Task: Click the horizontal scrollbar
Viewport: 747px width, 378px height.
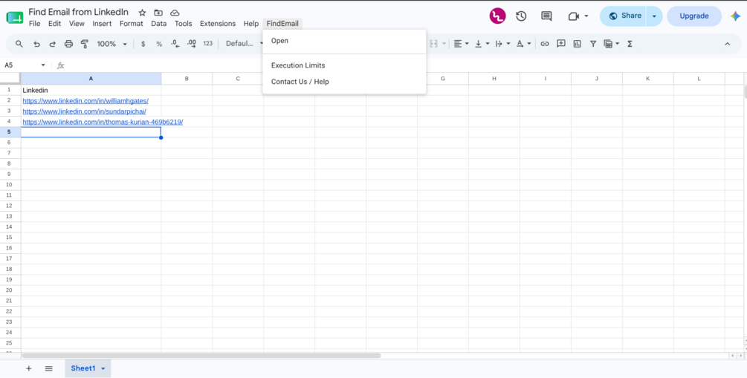Action: tap(201, 356)
